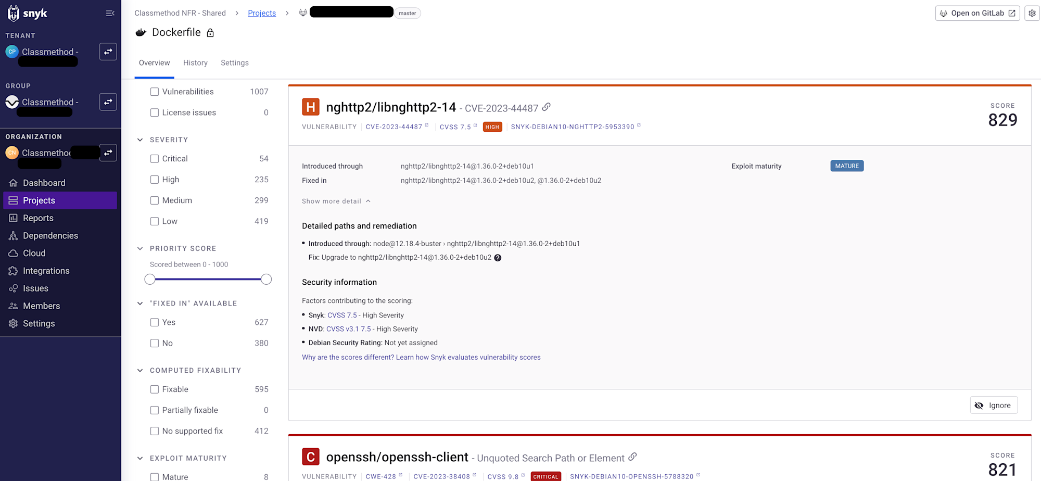Click the priority score slider right handle
Screen dimensions: 1041x481
pyautogui.click(x=266, y=280)
